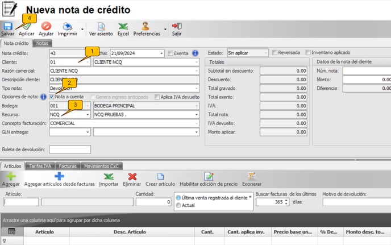This screenshot has height=245, width=391.
Task: Increase Buscar facturas days stepper
Action: [286, 200]
